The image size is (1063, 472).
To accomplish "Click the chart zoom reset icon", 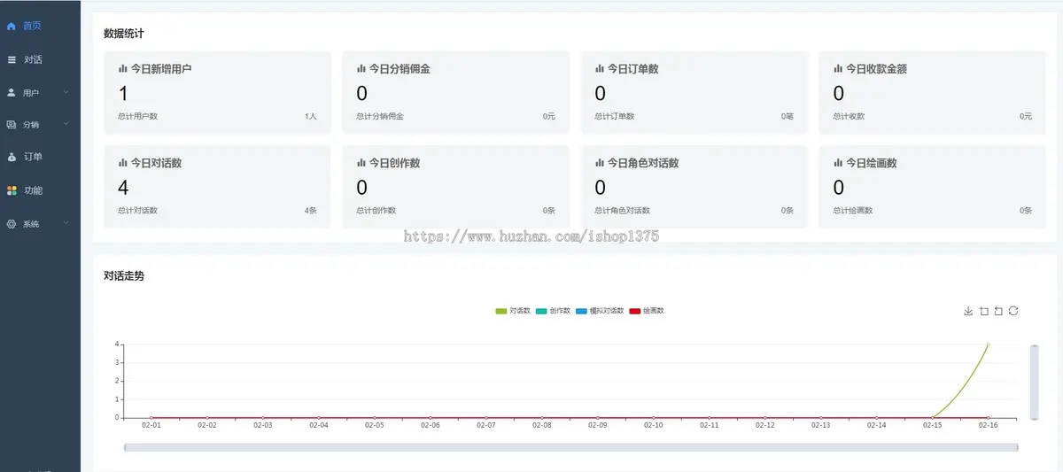I will coord(998,311).
